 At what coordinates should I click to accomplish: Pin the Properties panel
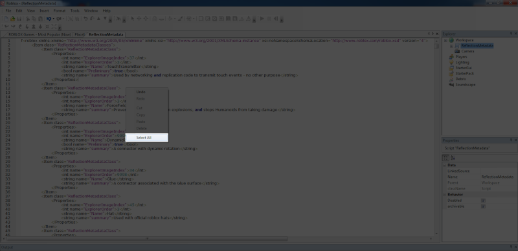(511, 140)
